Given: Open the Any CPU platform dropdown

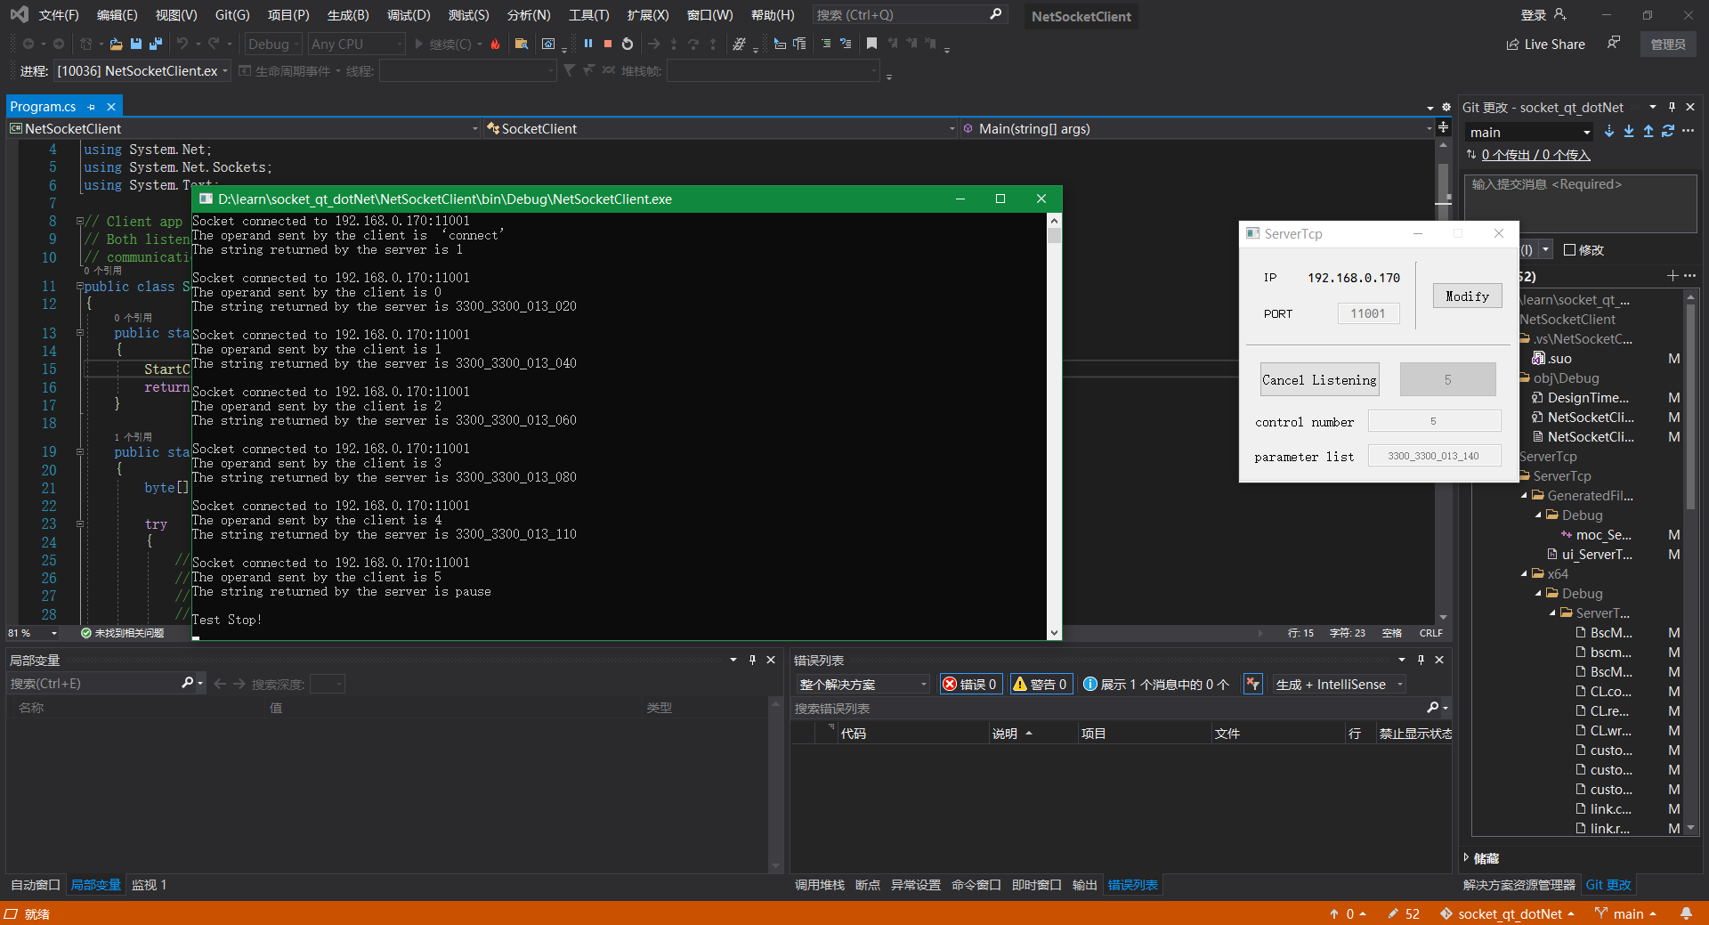Looking at the screenshot, I should click(356, 44).
